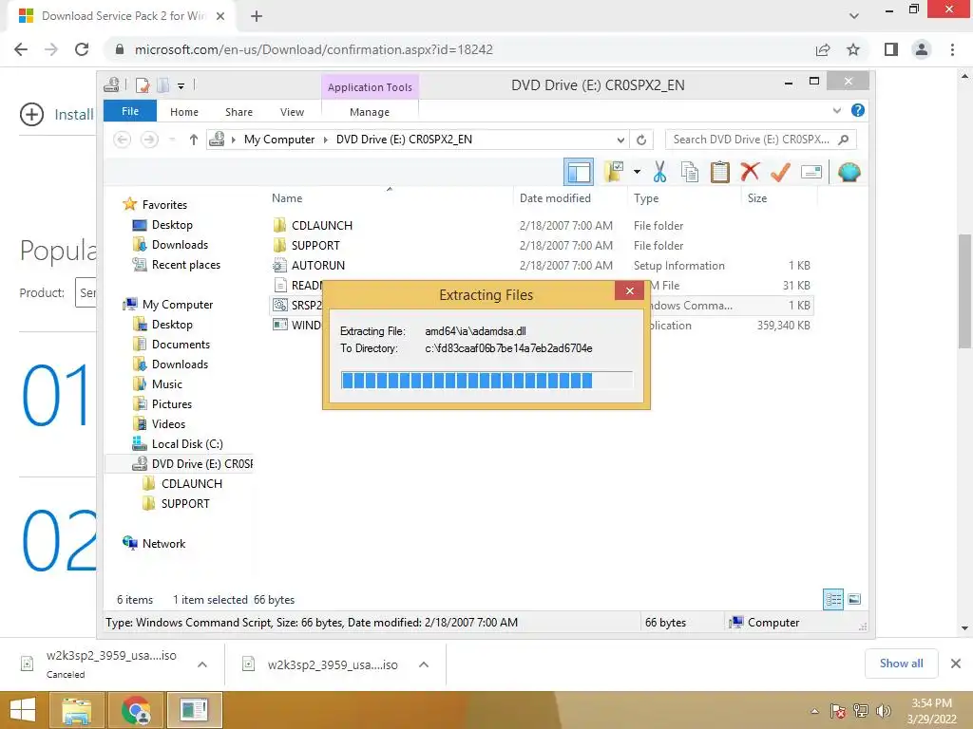Viewport: 973px width, 729px height.
Task: Click the Rename icon in Explorer toolbar
Action: point(811,172)
